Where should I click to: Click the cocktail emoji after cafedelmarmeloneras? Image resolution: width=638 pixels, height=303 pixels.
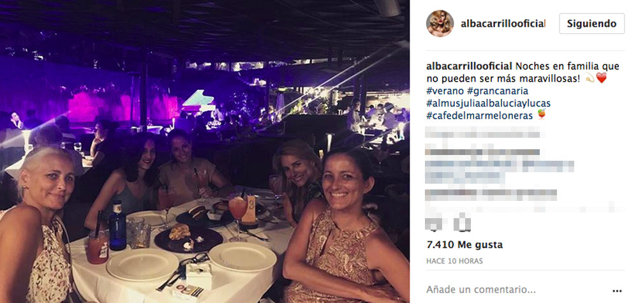[x=541, y=115]
